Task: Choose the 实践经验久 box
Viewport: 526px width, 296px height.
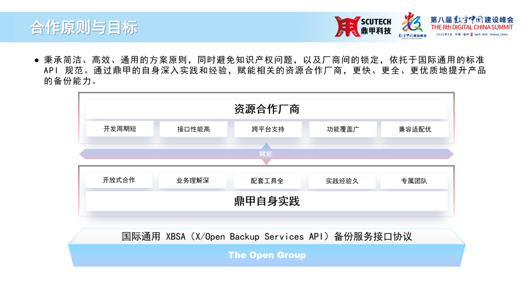Action: click(x=342, y=180)
